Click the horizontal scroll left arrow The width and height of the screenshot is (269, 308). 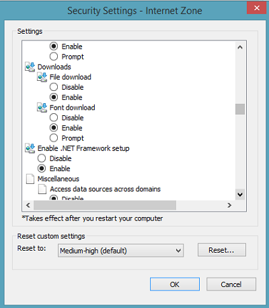click(x=28, y=205)
